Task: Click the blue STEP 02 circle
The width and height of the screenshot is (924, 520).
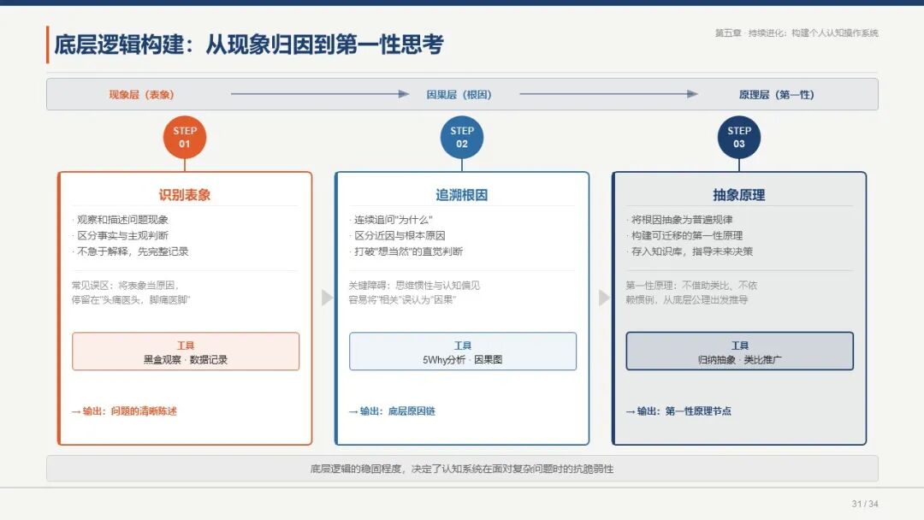Action: 461,137
